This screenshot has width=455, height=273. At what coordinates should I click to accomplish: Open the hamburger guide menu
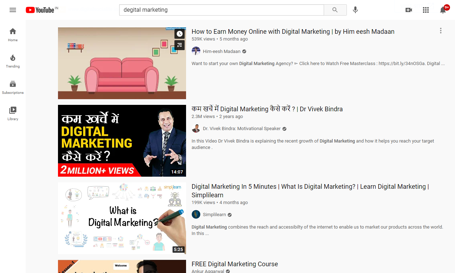pyautogui.click(x=13, y=10)
